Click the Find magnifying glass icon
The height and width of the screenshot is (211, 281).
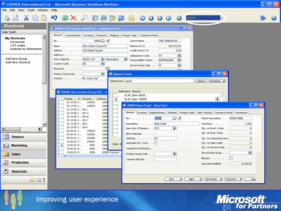pos(84,18)
